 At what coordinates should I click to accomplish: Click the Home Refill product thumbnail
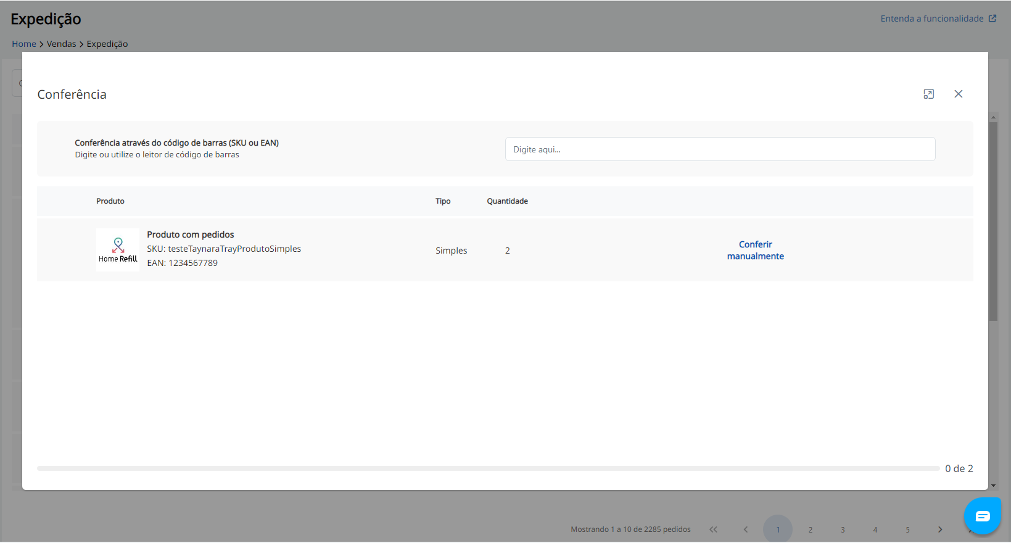(118, 250)
